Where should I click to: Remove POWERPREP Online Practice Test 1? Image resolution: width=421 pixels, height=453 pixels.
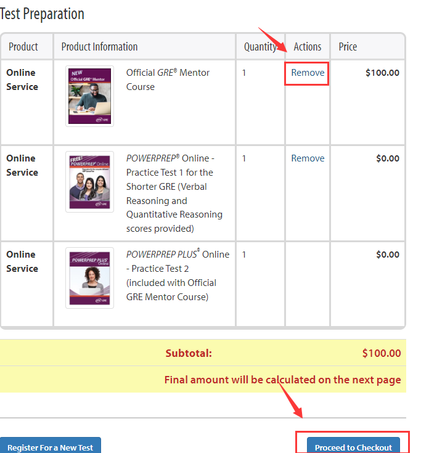tap(308, 158)
